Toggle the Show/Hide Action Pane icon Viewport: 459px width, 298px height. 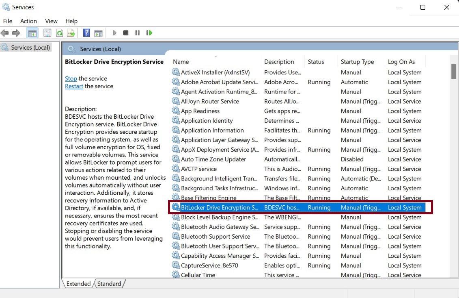point(98,33)
